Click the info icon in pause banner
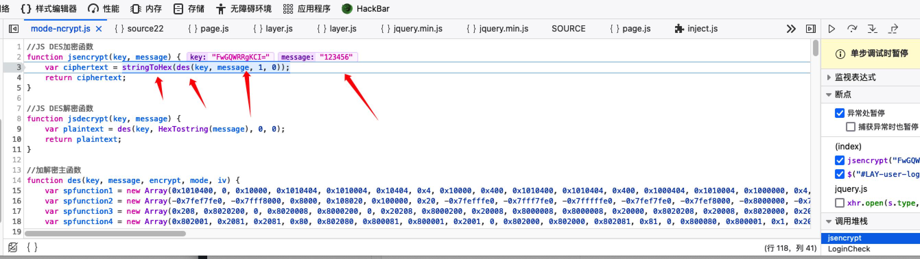Screen dimensions: 920x259 [840, 54]
